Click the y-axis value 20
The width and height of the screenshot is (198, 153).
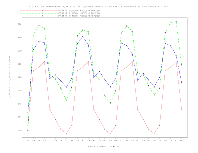click(x=19, y=64)
